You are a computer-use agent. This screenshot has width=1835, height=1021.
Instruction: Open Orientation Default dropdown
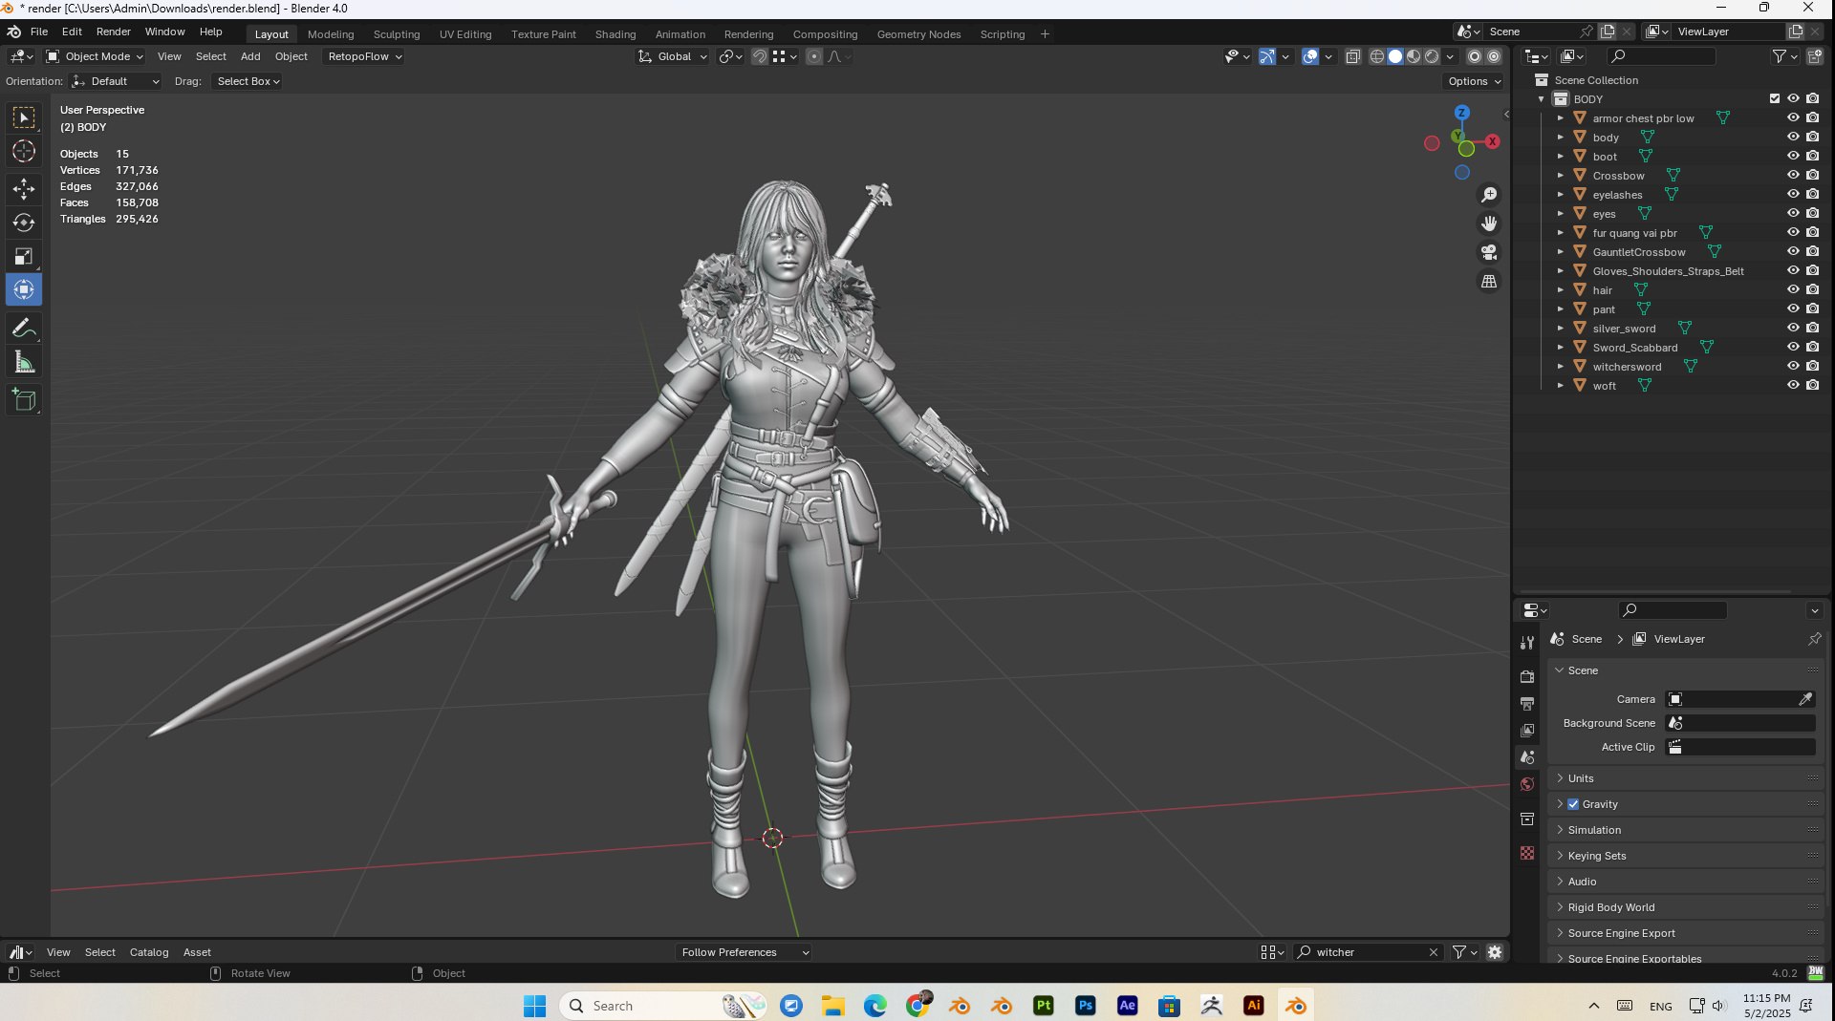(116, 81)
